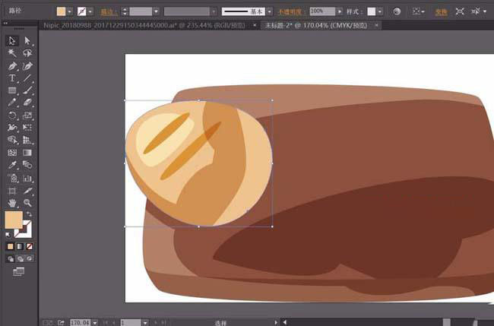Select the Direct Selection tool

pos(27,41)
